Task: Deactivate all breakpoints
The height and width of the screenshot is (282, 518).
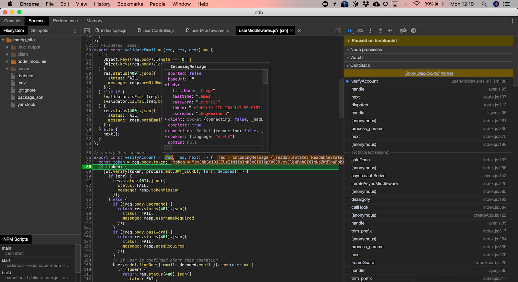Action: (403, 31)
